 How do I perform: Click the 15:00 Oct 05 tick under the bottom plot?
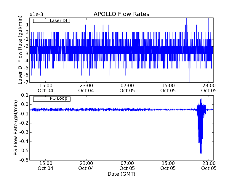pos(168,166)
